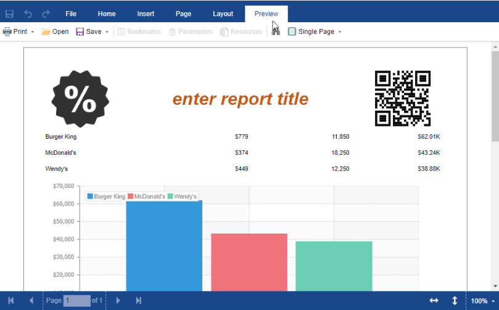Screen dimensions: 499x310
Task: Click the QR code image
Action: [403, 98]
